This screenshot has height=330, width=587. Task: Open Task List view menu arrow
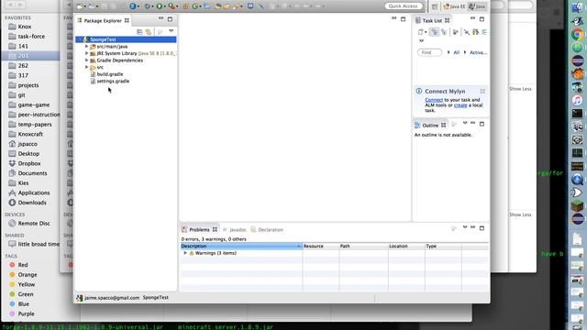click(422, 40)
